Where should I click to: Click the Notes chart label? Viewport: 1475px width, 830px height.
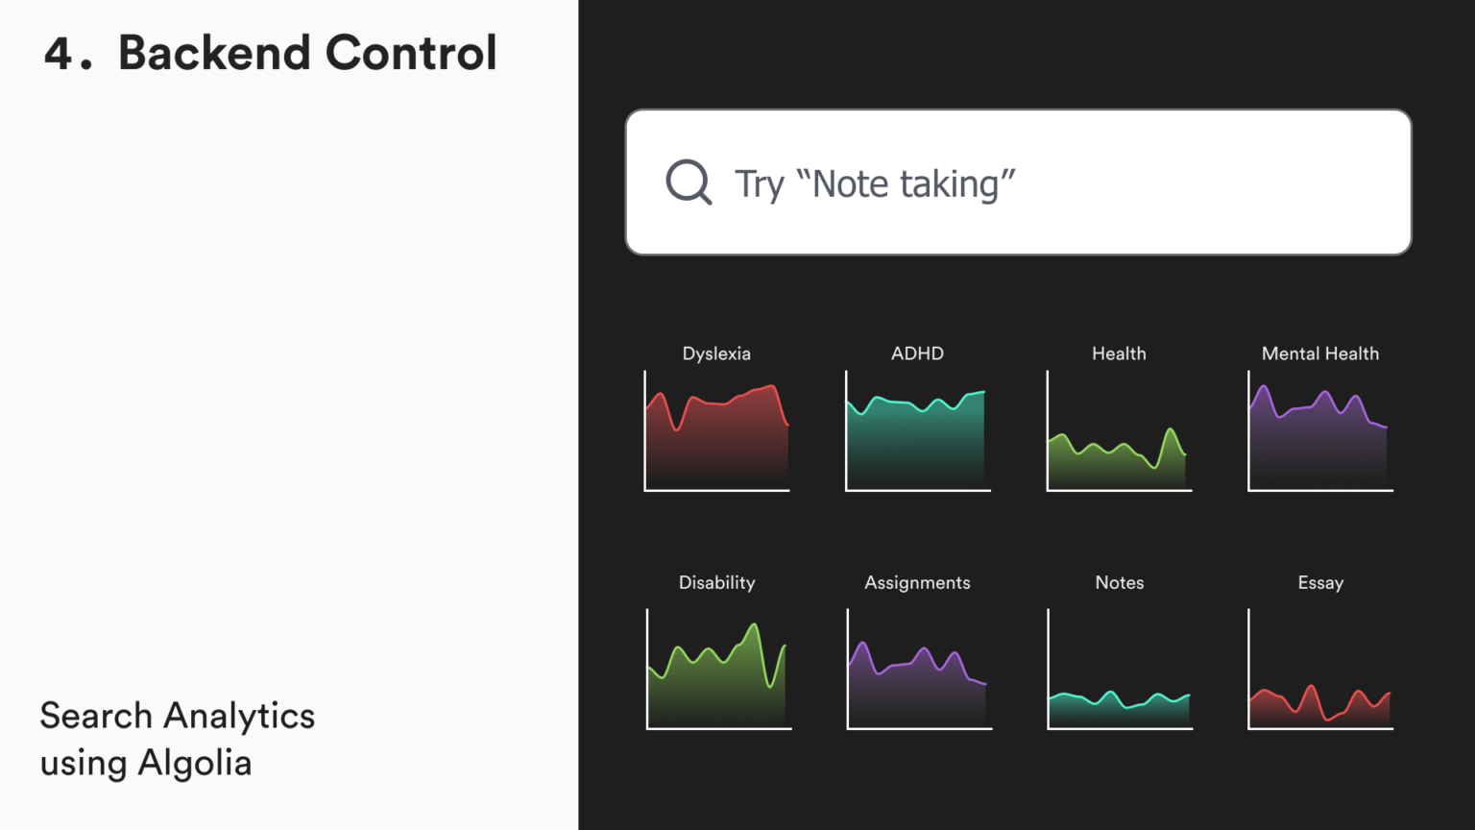coord(1119,582)
